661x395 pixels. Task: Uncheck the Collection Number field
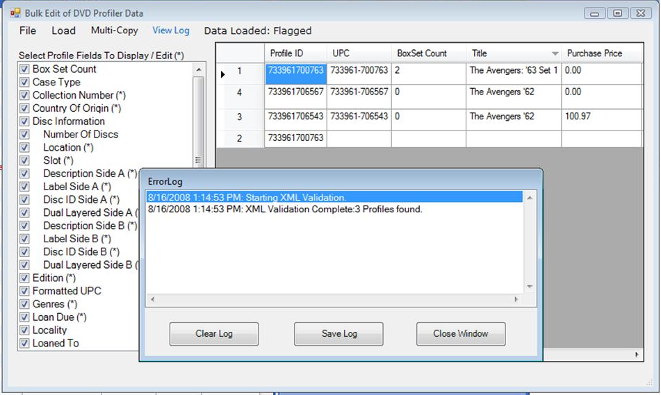pos(24,95)
